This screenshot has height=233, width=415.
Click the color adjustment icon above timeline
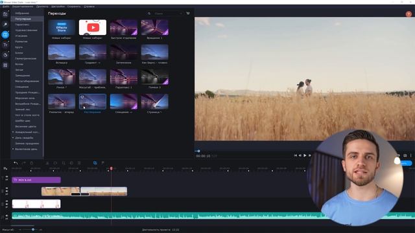(x=71, y=163)
